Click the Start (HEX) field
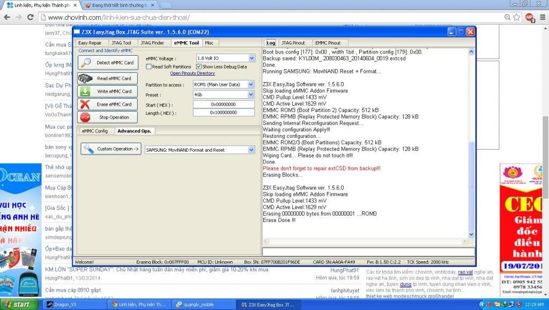The image size is (549, 310). coord(224,105)
